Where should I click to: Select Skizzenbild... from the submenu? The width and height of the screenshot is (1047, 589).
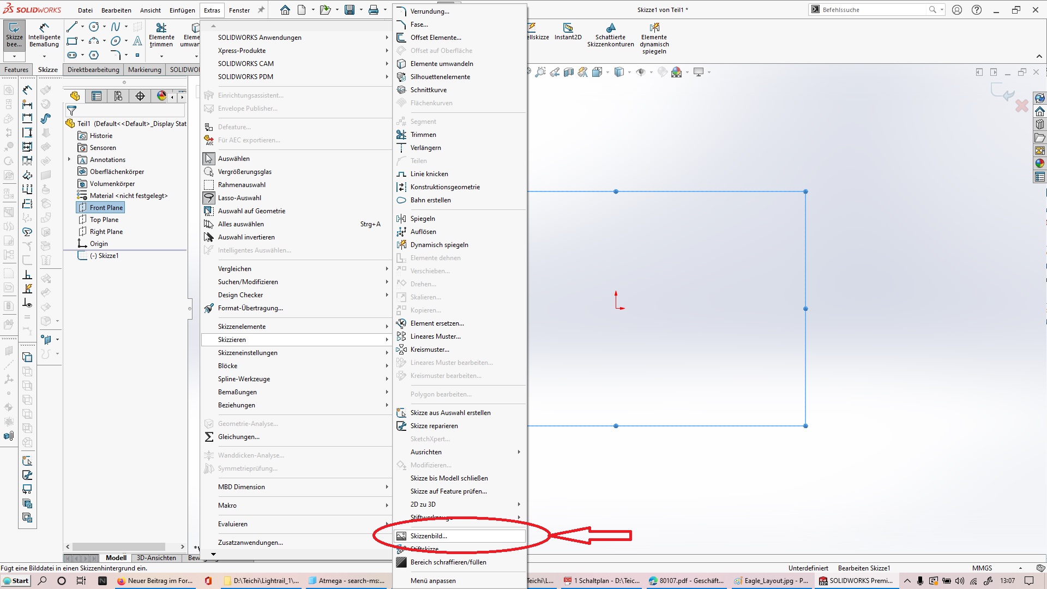460,536
